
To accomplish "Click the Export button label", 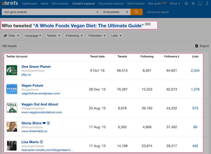I will click(204, 46).
